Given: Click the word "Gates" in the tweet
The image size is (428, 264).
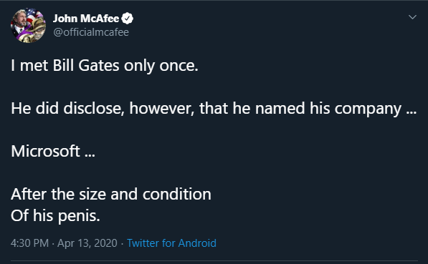Looking at the screenshot, I should (99, 66).
